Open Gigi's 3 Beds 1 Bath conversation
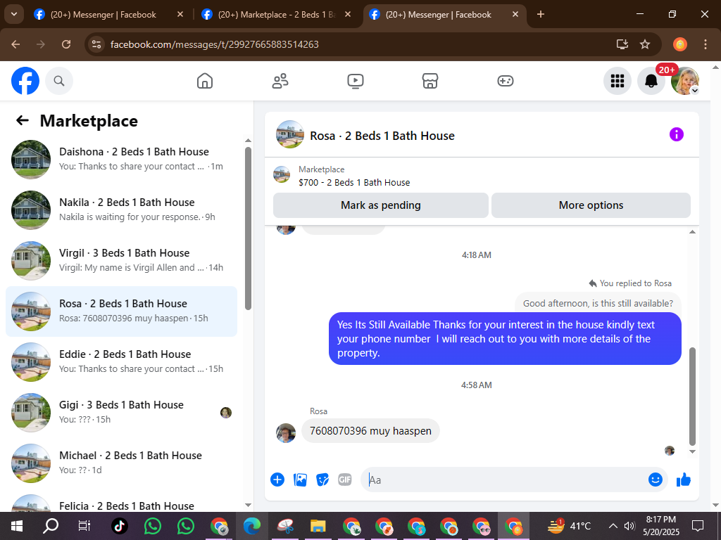 121,412
